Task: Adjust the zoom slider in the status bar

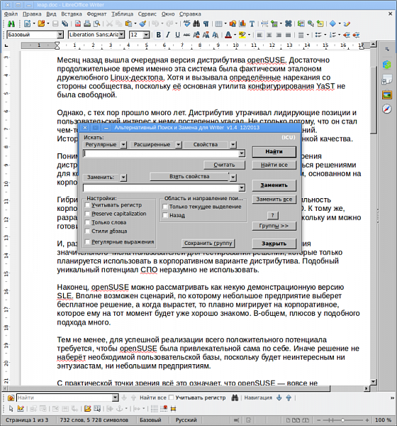Action: point(342,420)
